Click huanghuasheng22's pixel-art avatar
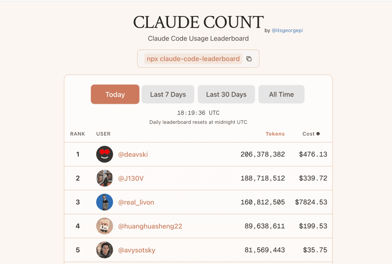Screen dimensions: 392x264 (x=105, y=226)
